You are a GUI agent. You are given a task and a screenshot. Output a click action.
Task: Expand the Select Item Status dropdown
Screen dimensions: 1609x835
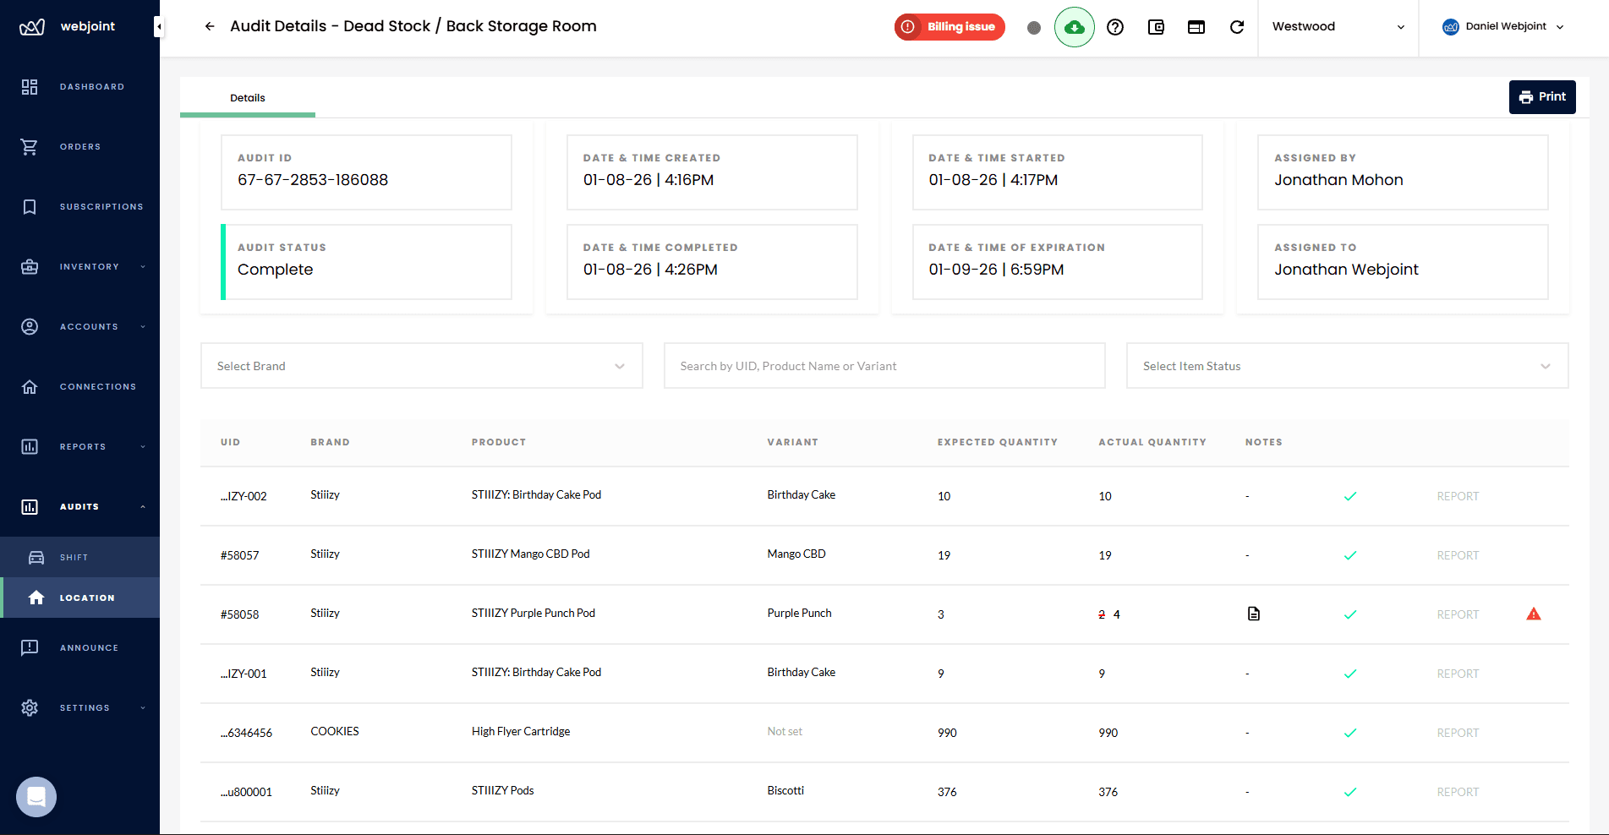click(x=1348, y=365)
